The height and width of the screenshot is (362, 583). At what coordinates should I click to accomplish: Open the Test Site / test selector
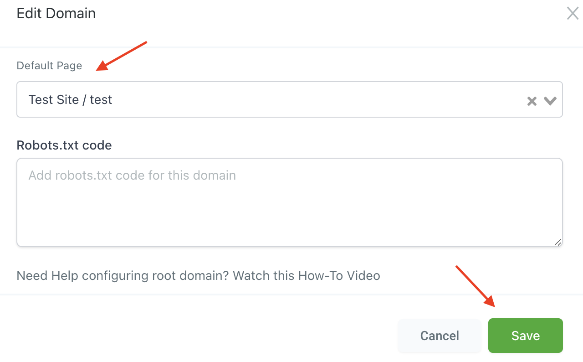point(290,99)
